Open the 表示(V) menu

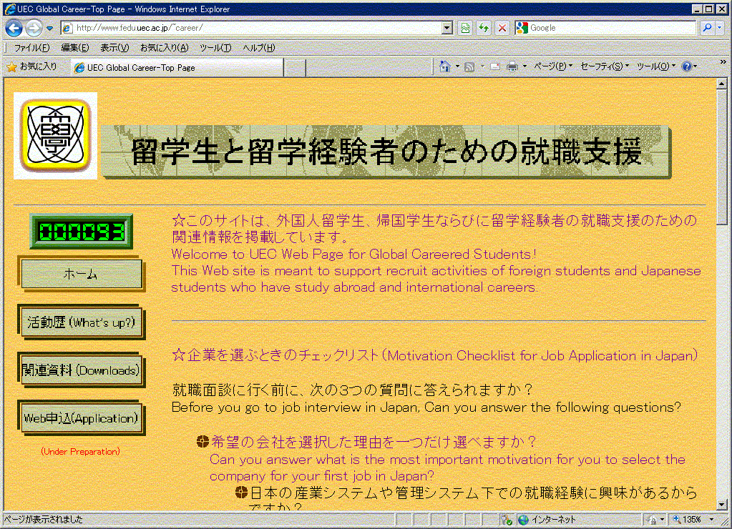pyautogui.click(x=114, y=48)
